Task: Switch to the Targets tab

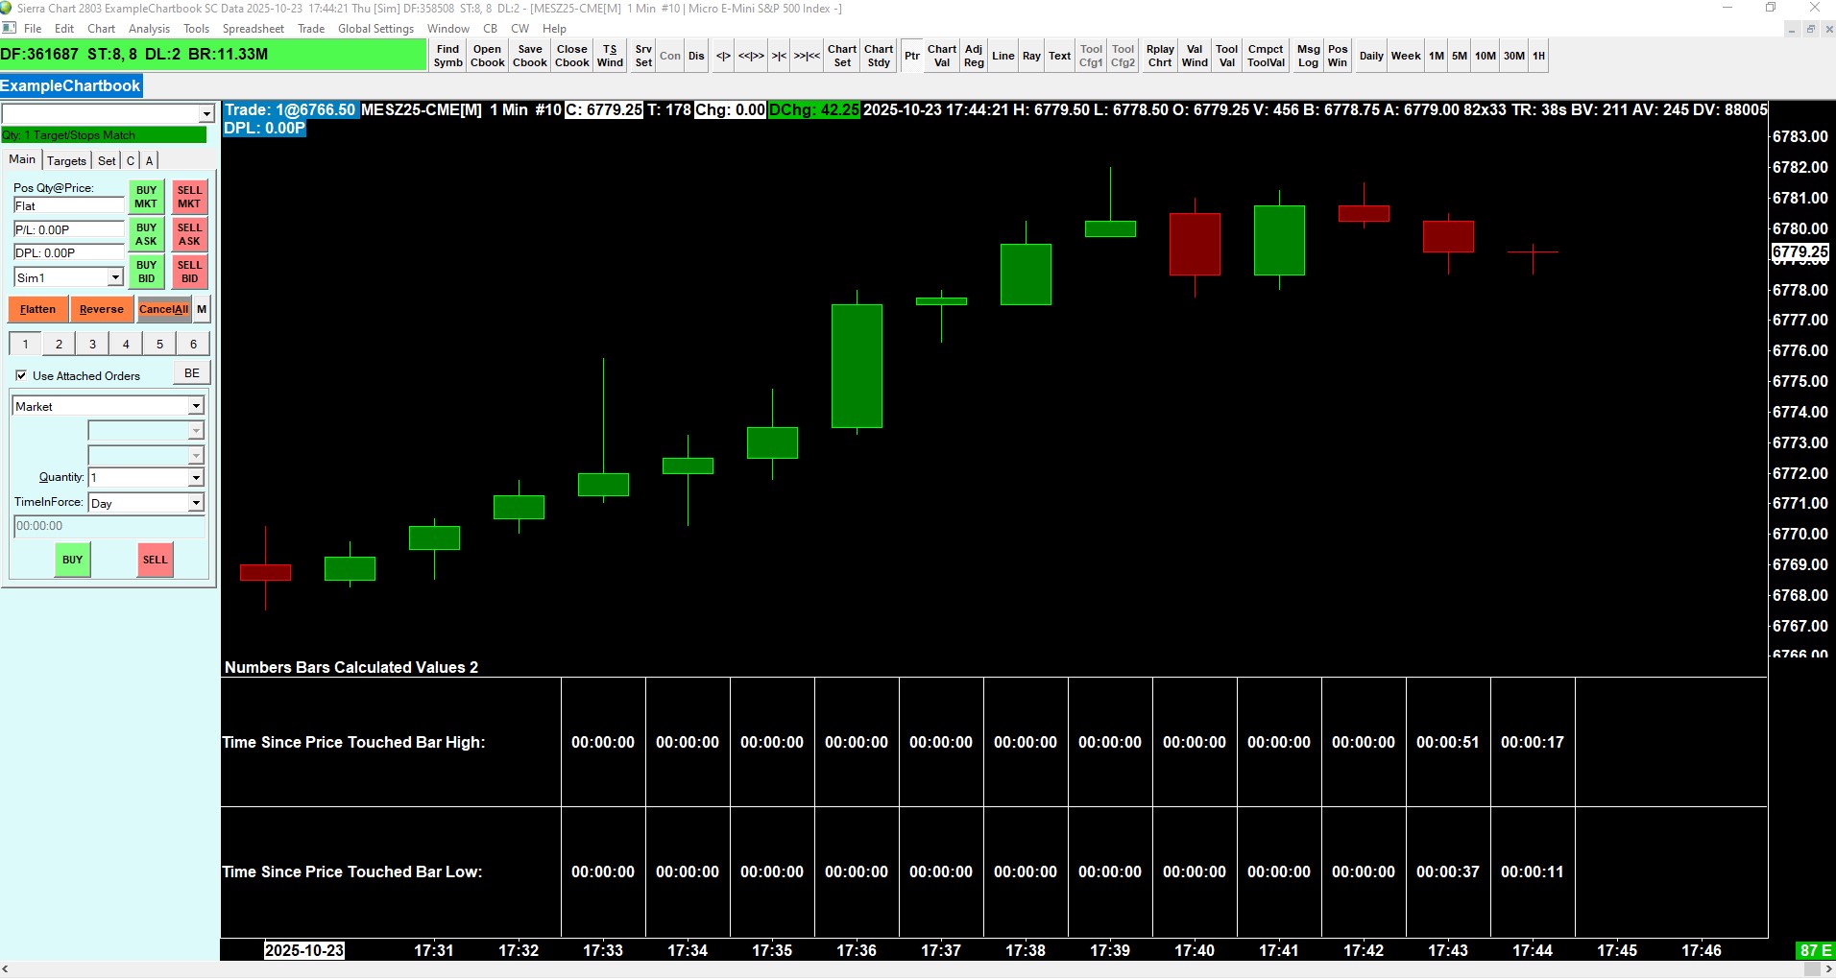Action: [66, 160]
